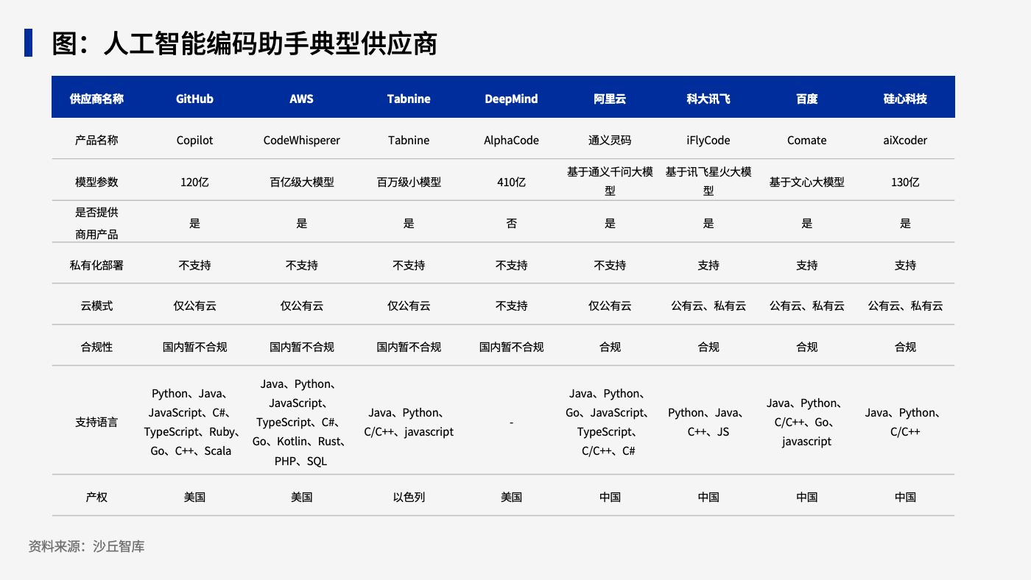Viewport: 1031px width, 580px height.
Task: Click the 百度 header cell
Action: click(807, 99)
